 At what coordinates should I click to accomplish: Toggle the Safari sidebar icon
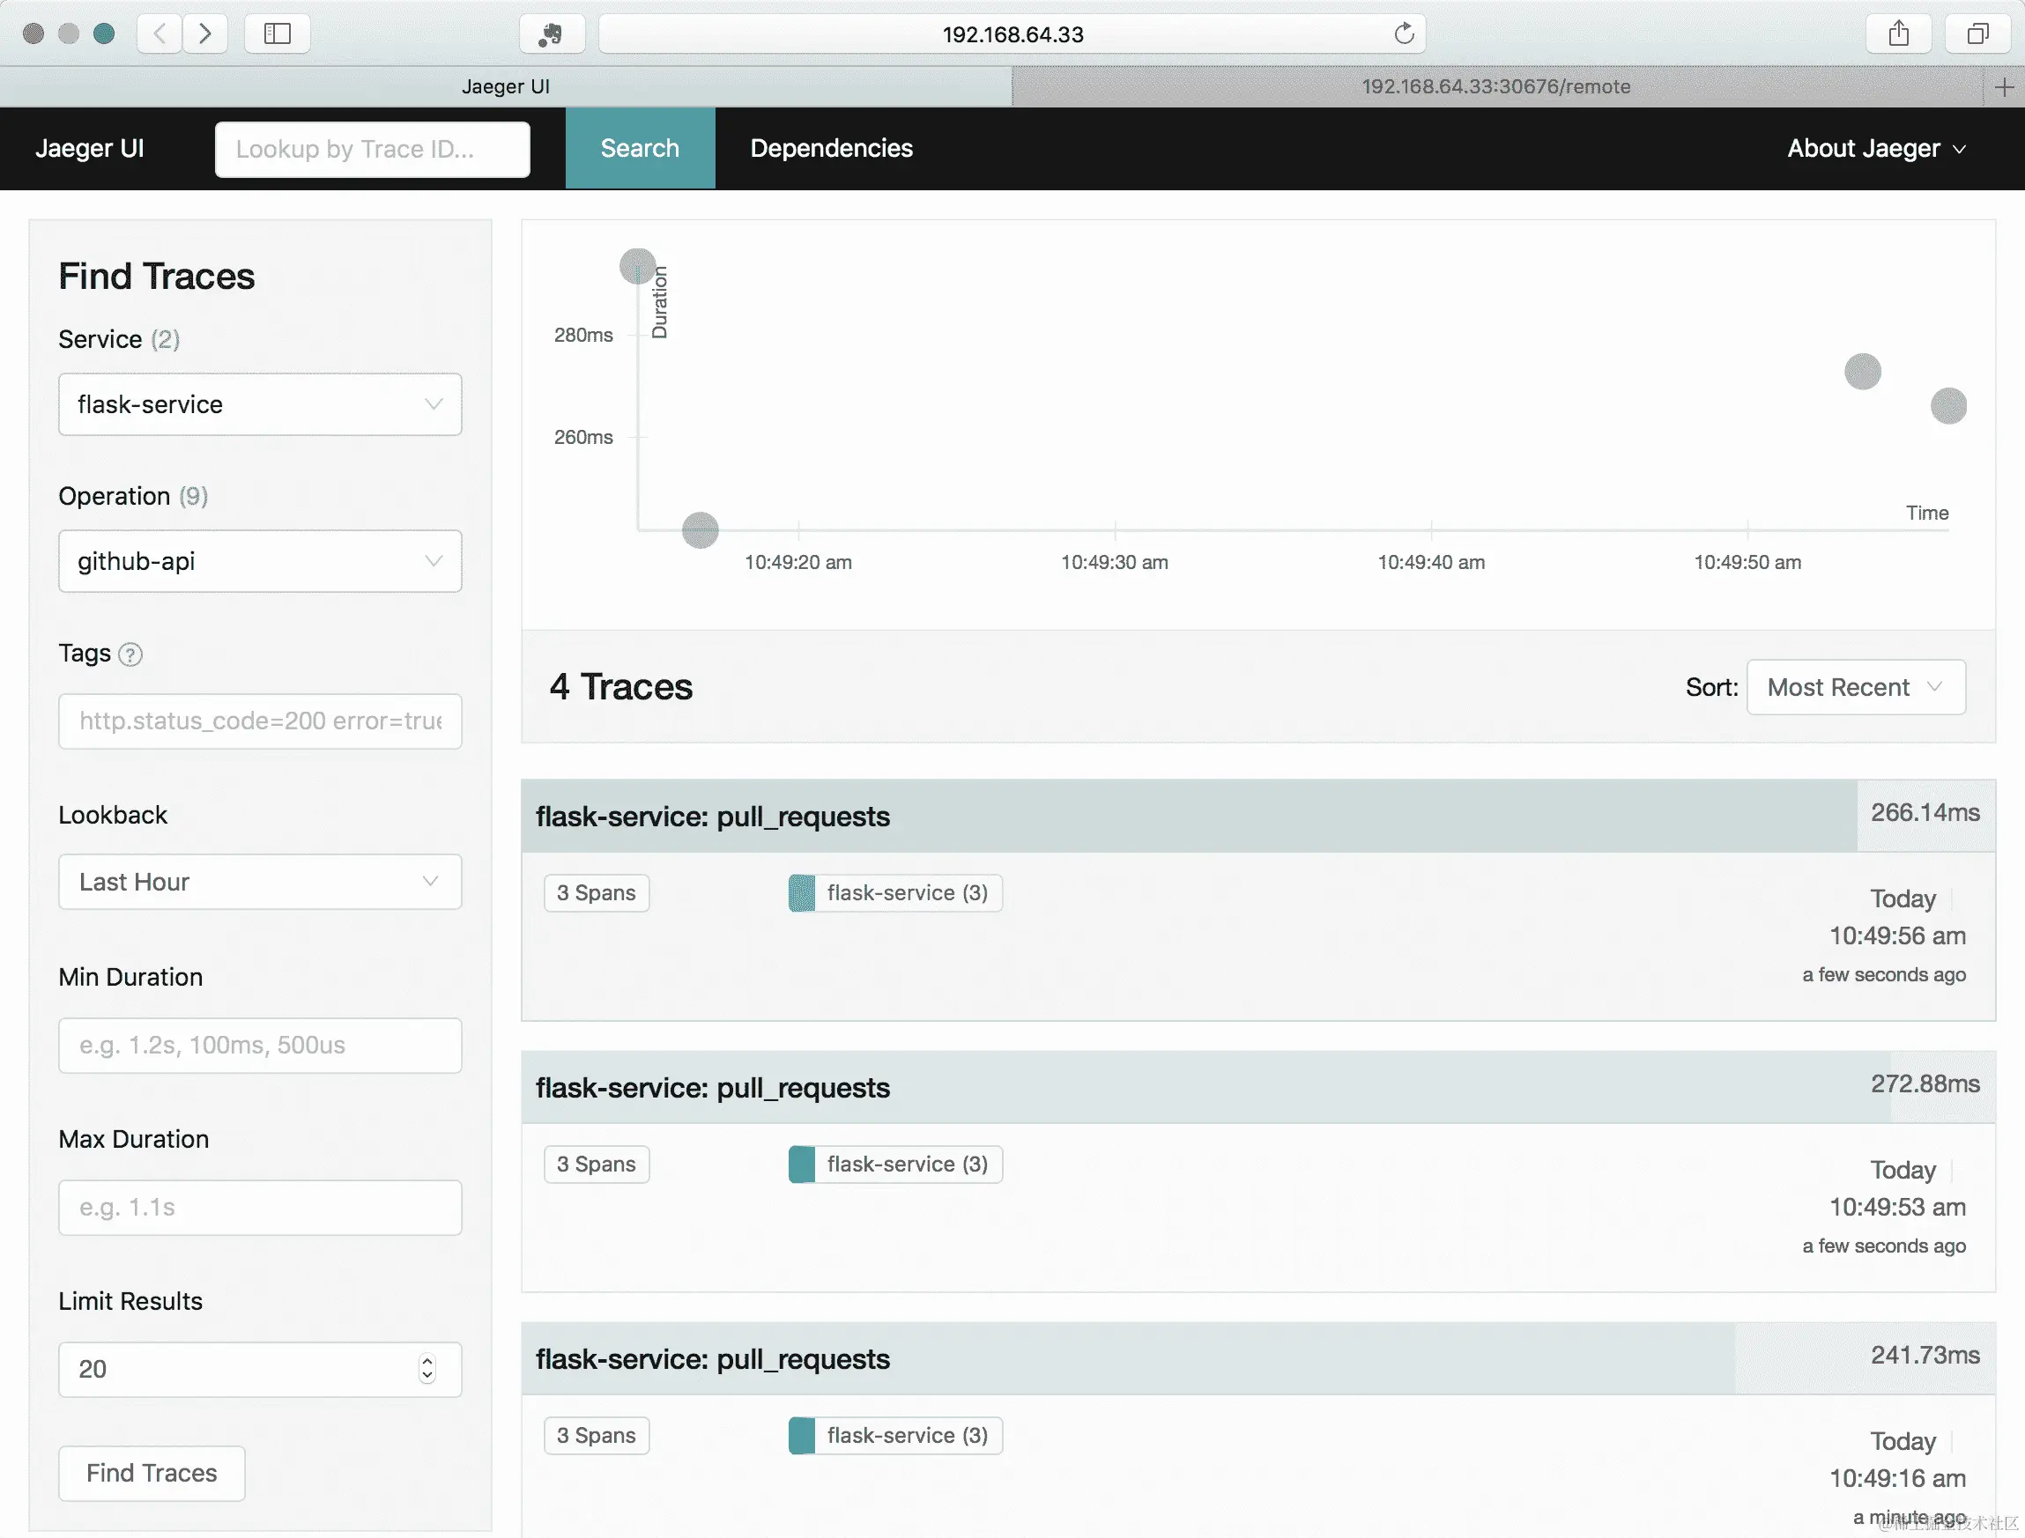pos(277,33)
